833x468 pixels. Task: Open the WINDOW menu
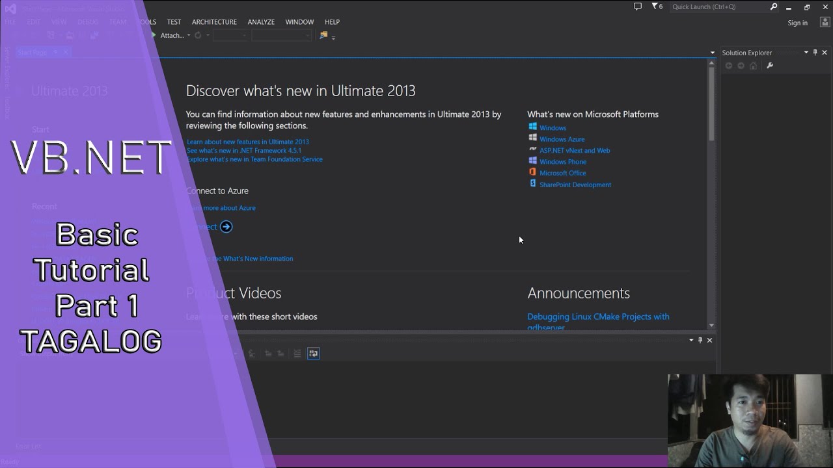click(299, 22)
